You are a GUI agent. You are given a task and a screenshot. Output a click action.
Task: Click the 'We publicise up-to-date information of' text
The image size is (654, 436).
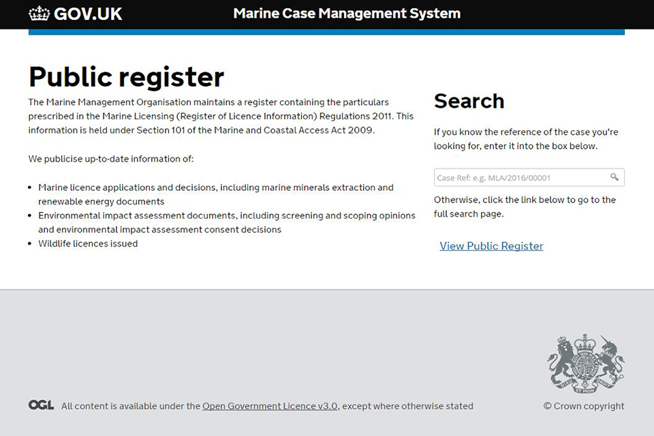[111, 159]
